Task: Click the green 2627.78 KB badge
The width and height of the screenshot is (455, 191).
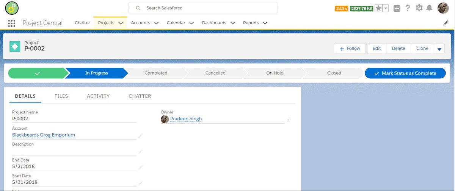Action: [361, 8]
